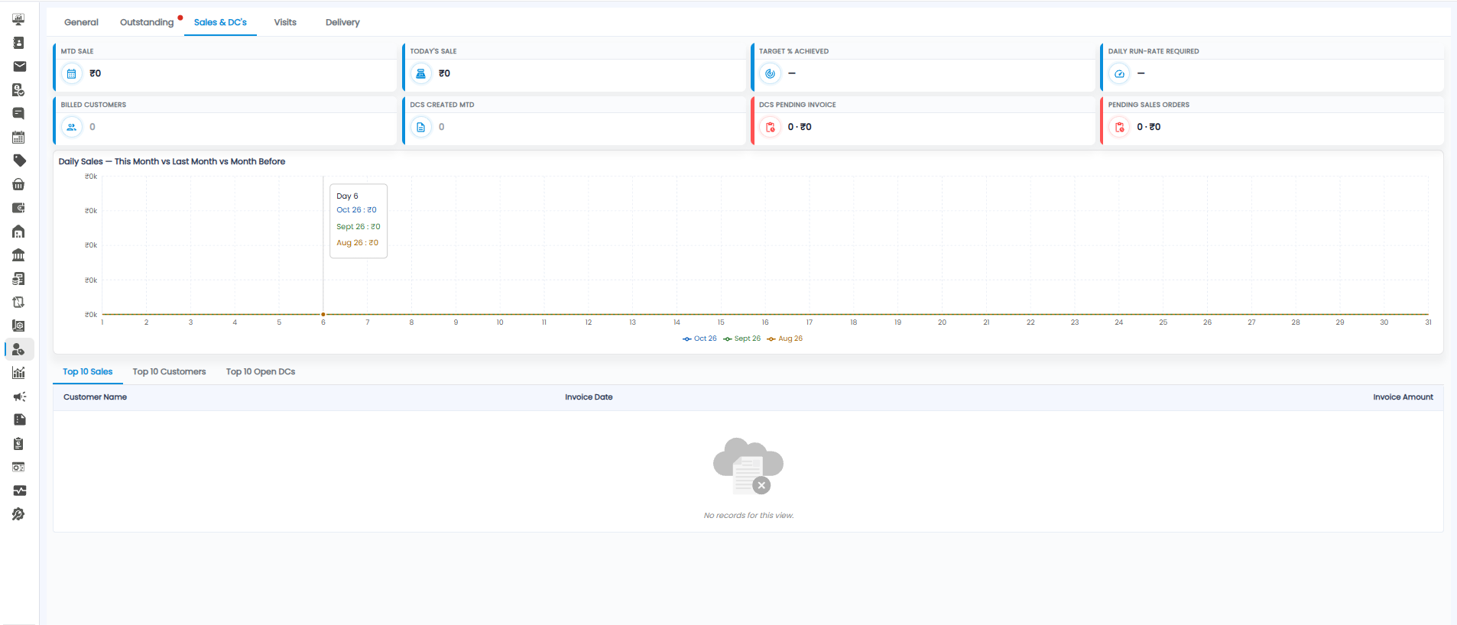The height and width of the screenshot is (625, 1457).
Task: Open the chat message sidebar icon
Action: click(18, 113)
